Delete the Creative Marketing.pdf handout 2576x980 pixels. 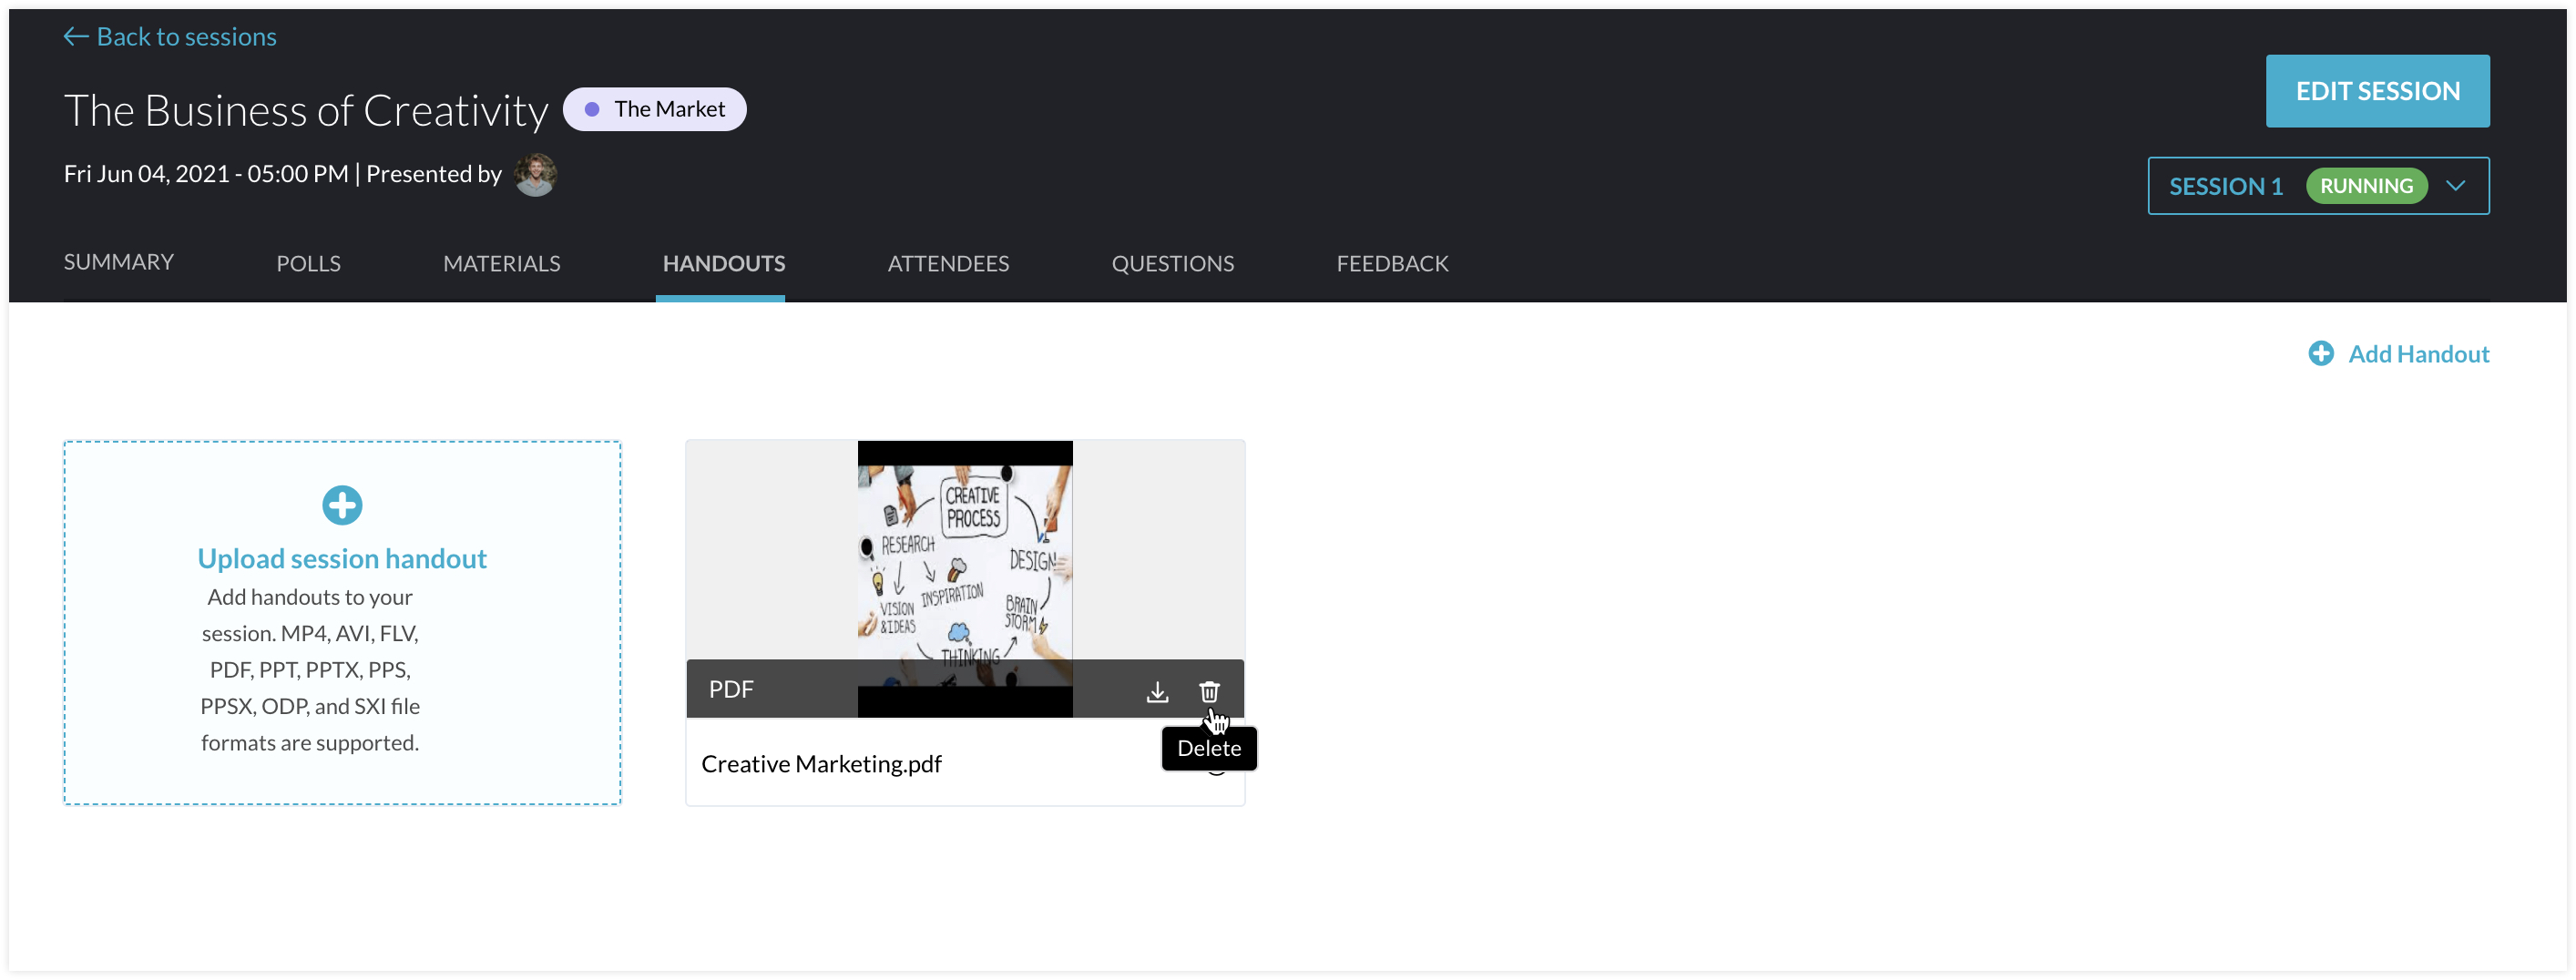coord(1209,691)
